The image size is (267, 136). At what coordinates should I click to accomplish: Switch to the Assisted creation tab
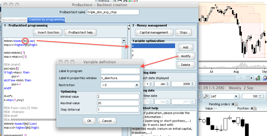point(15,20)
